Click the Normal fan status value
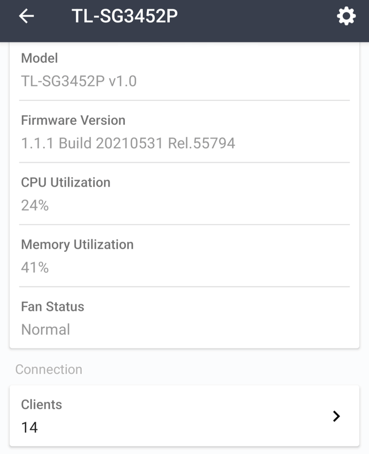369x454 pixels. coord(45,330)
